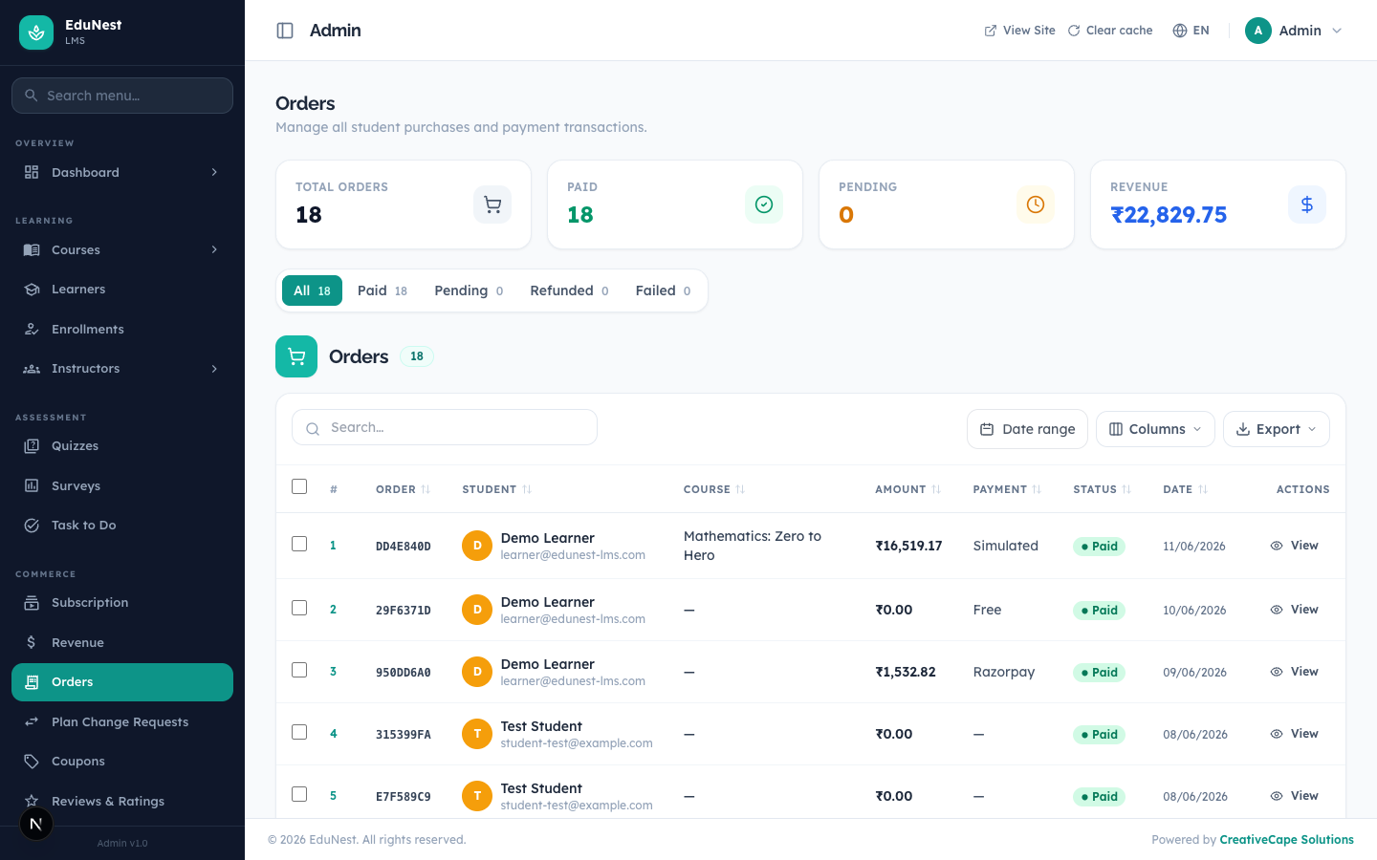The height and width of the screenshot is (860, 1377).
Task: Select the Paid 18 filter tab
Action: tap(382, 290)
